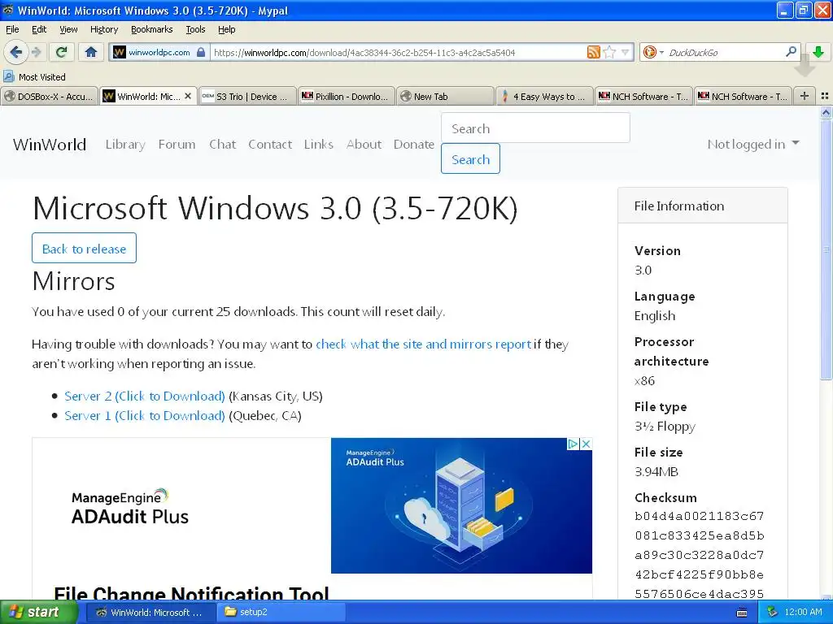Image resolution: width=833 pixels, height=624 pixels.
Task: Open the downloads green arrow button
Action: click(x=818, y=52)
